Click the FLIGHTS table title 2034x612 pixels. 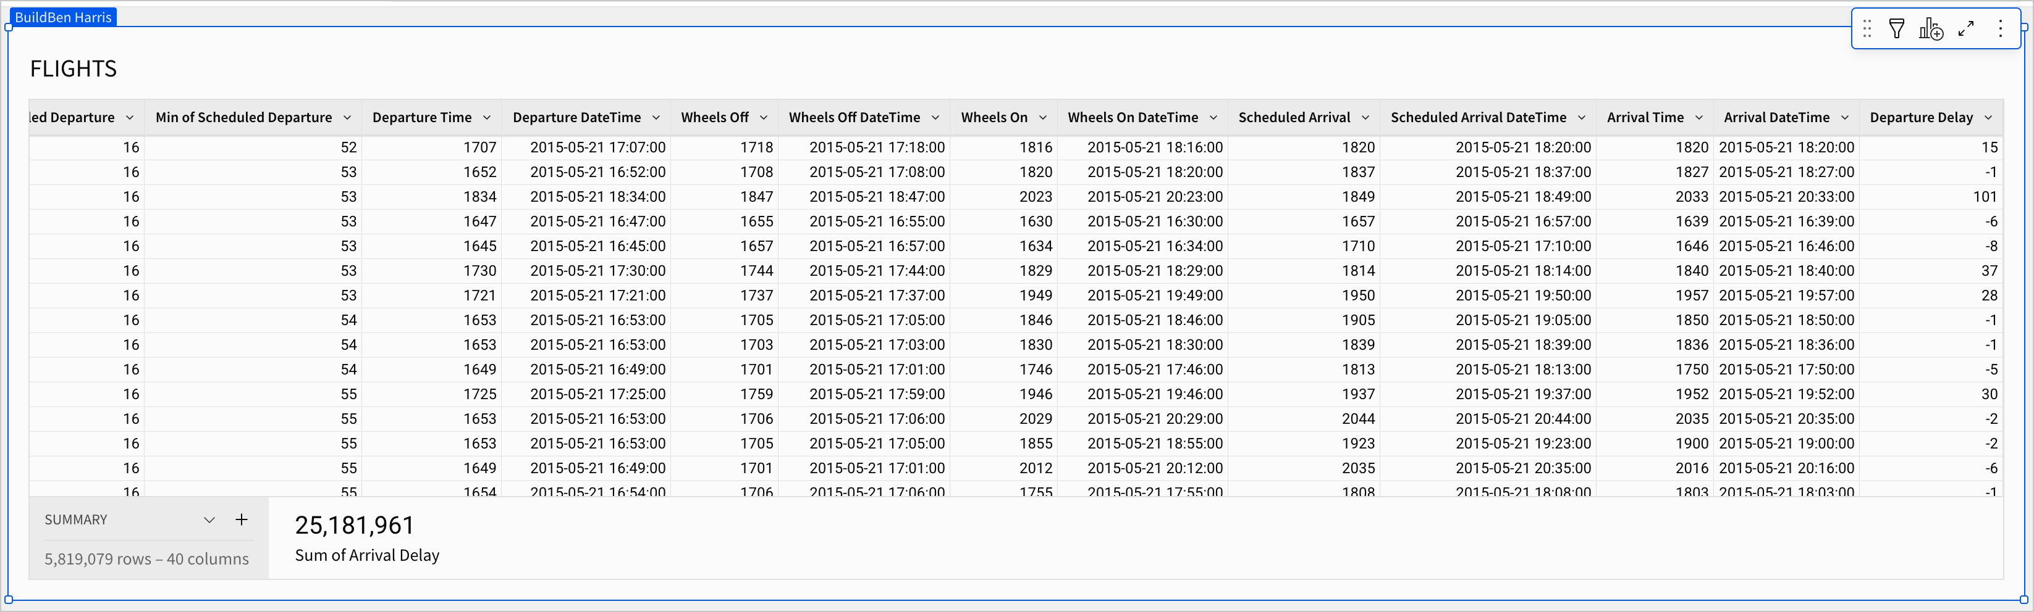point(74,69)
